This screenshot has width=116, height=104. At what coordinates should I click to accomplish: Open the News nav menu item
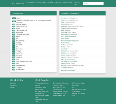coord(44,2)
